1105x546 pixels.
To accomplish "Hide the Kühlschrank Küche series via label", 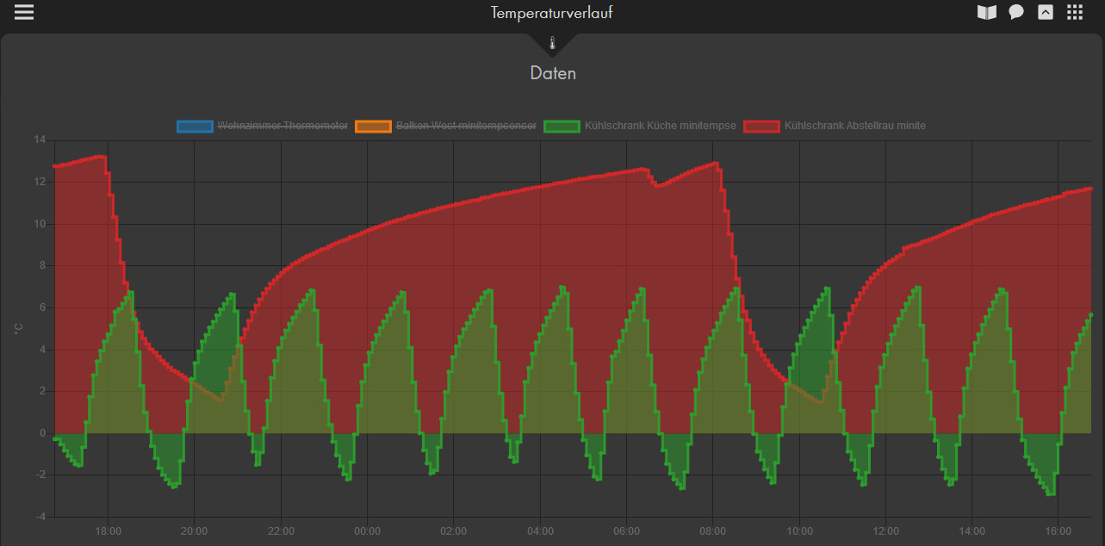I will pyautogui.click(x=660, y=126).
